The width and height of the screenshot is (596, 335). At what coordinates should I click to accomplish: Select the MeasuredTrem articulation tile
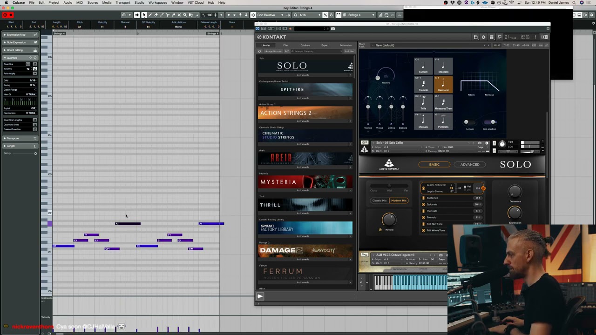(443, 103)
